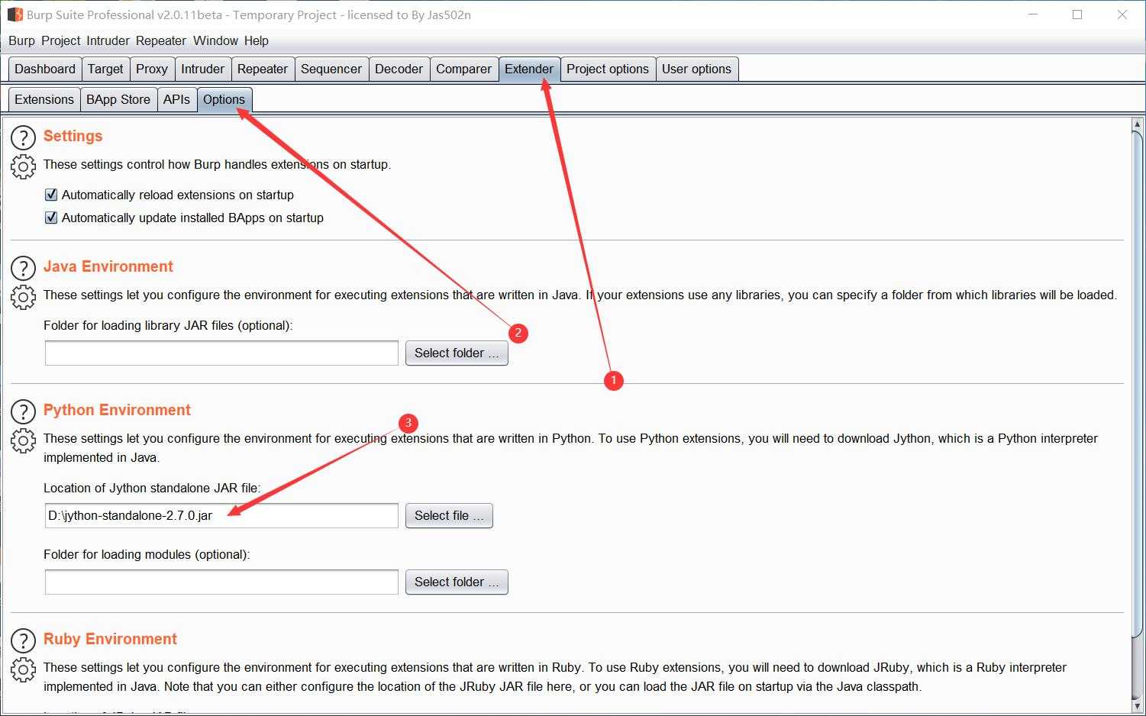Minimize the Burp Suite window
The image size is (1146, 716).
(1033, 15)
